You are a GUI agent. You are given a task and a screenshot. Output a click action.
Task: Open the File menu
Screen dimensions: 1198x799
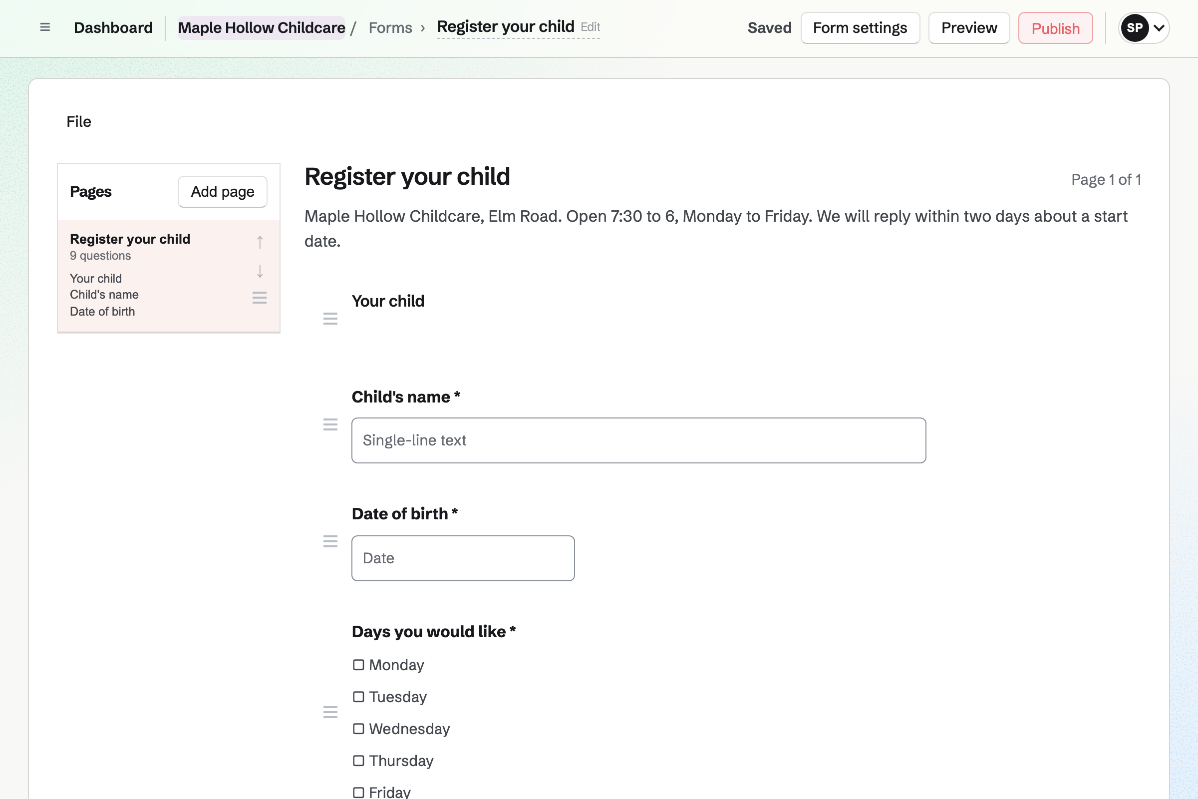(79, 122)
